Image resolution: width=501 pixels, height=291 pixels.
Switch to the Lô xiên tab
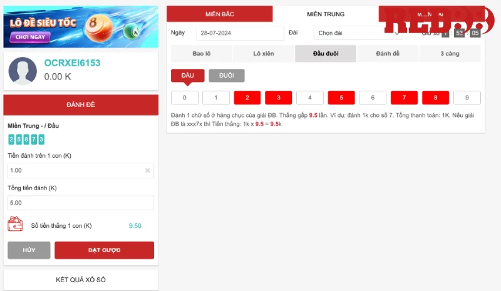[x=263, y=54]
